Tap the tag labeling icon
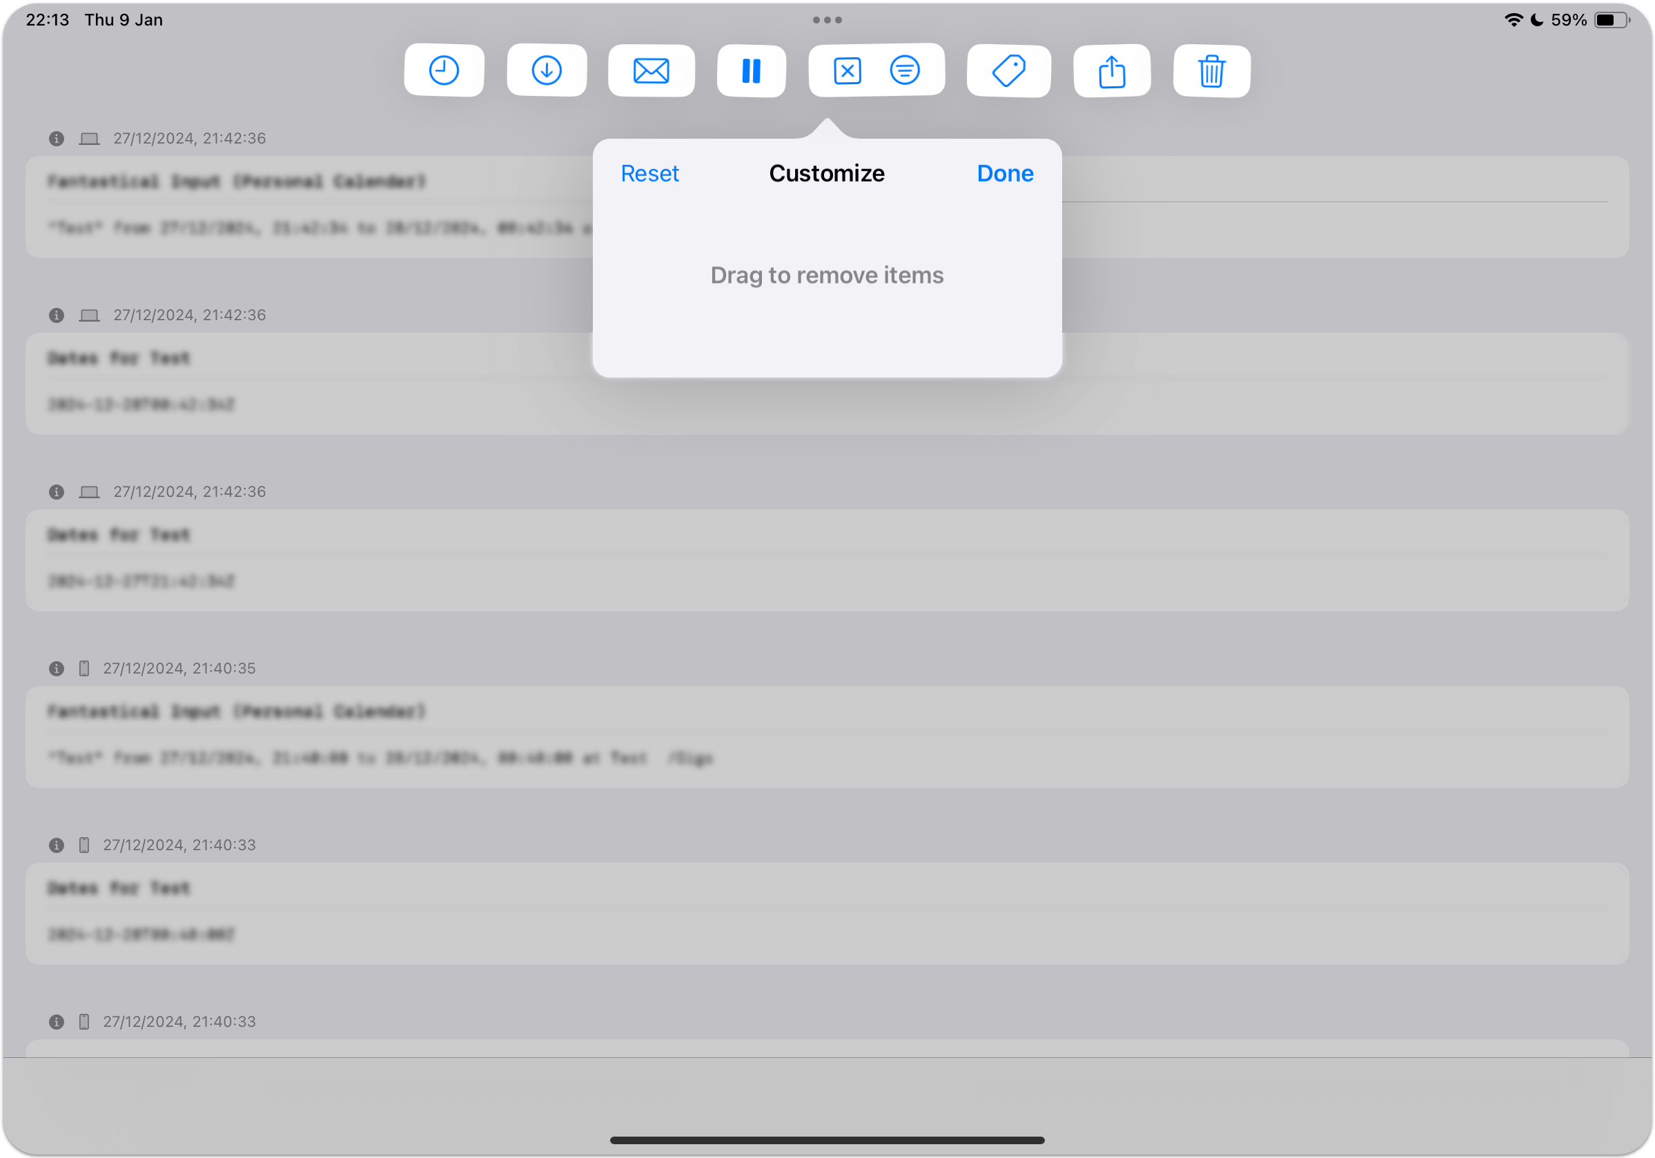The width and height of the screenshot is (1655, 1158). tap(1008, 70)
